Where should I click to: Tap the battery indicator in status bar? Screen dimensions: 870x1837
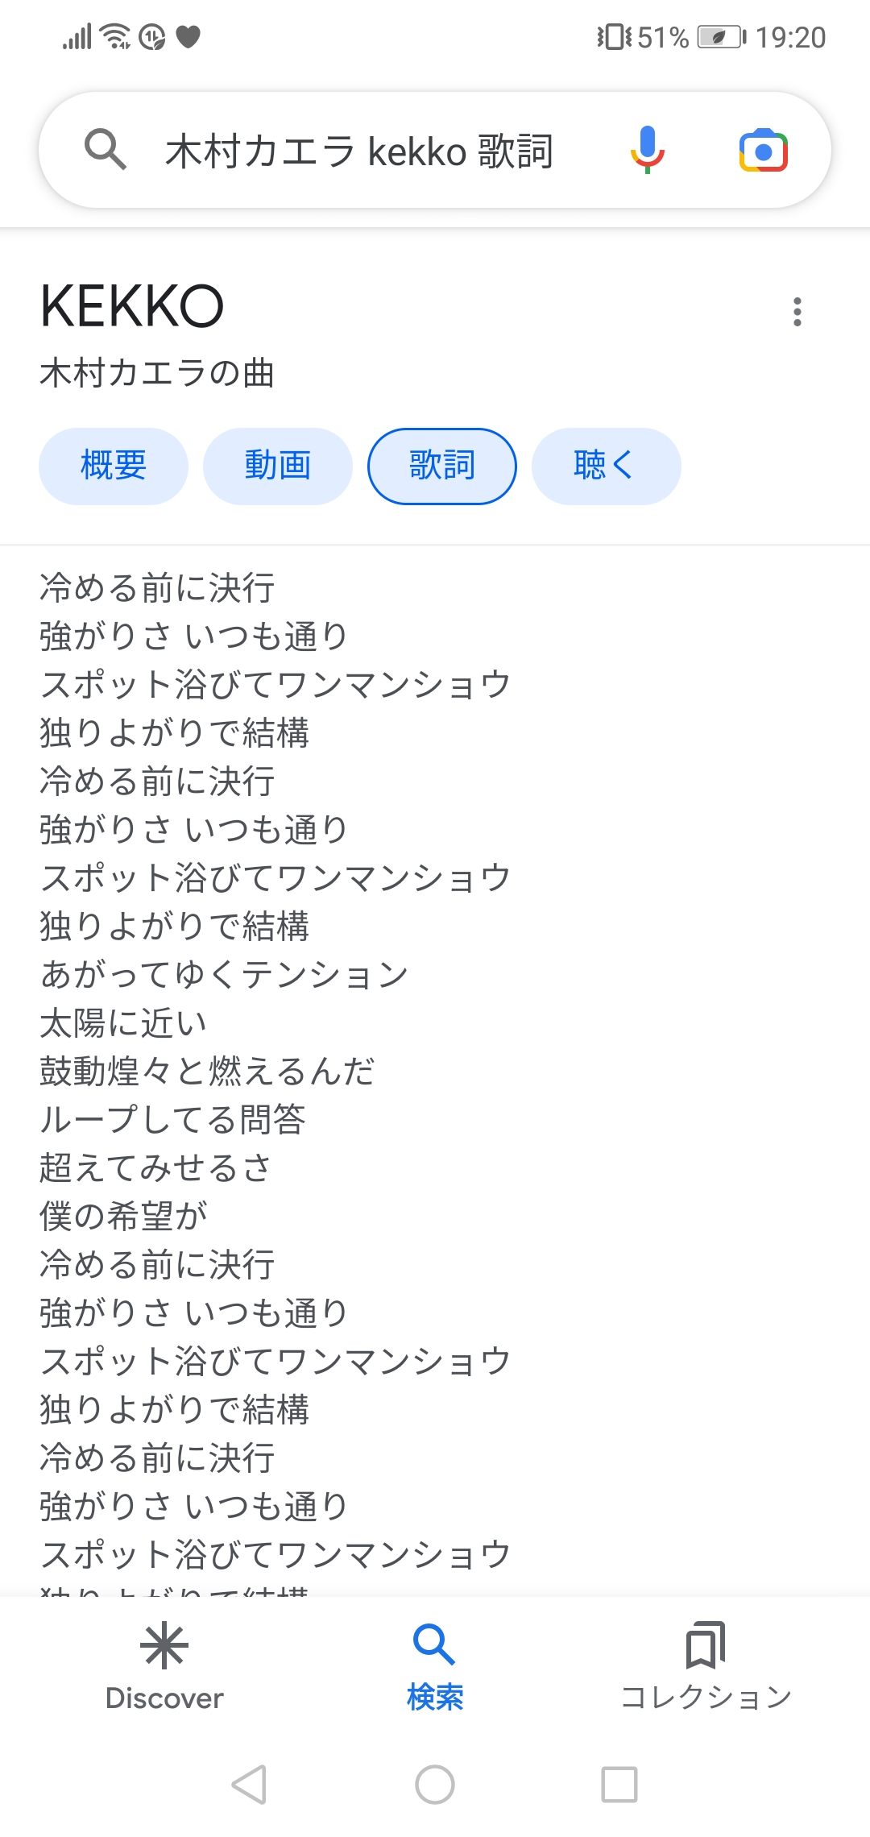click(721, 37)
